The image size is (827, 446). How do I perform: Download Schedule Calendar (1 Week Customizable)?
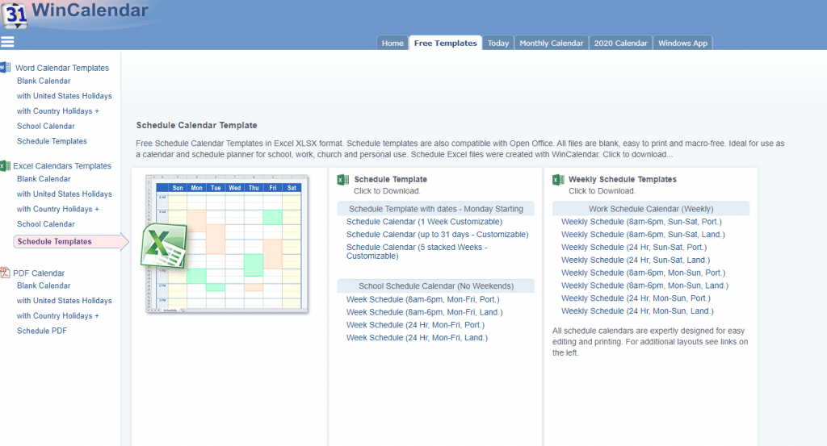pyautogui.click(x=424, y=222)
